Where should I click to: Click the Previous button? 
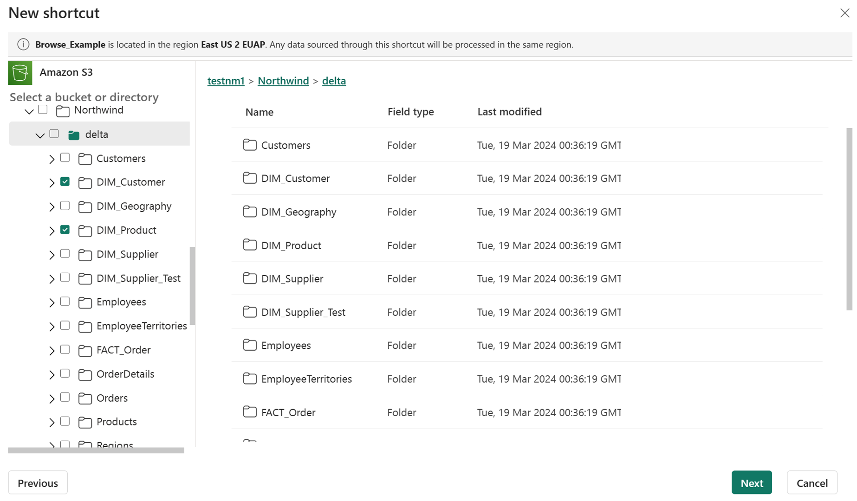point(38,483)
